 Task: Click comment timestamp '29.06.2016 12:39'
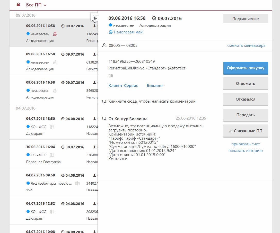191,118
